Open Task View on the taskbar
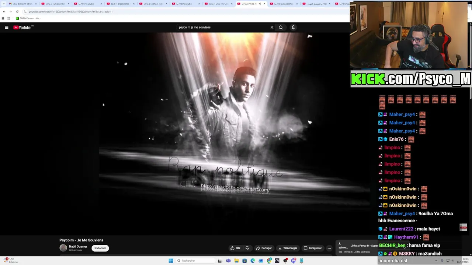 (220, 261)
